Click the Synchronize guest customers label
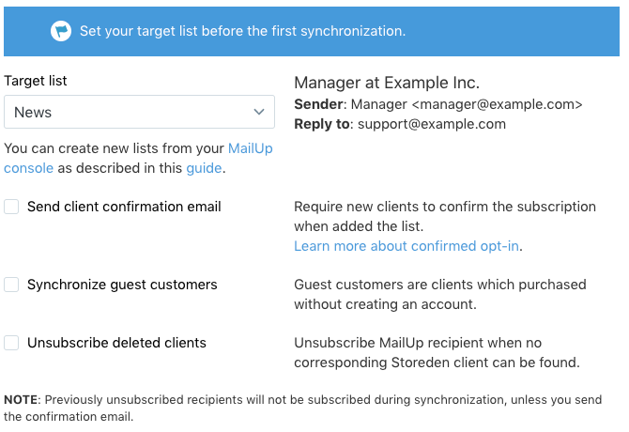Viewport: 629px width, 432px height. [x=122, y=285]
